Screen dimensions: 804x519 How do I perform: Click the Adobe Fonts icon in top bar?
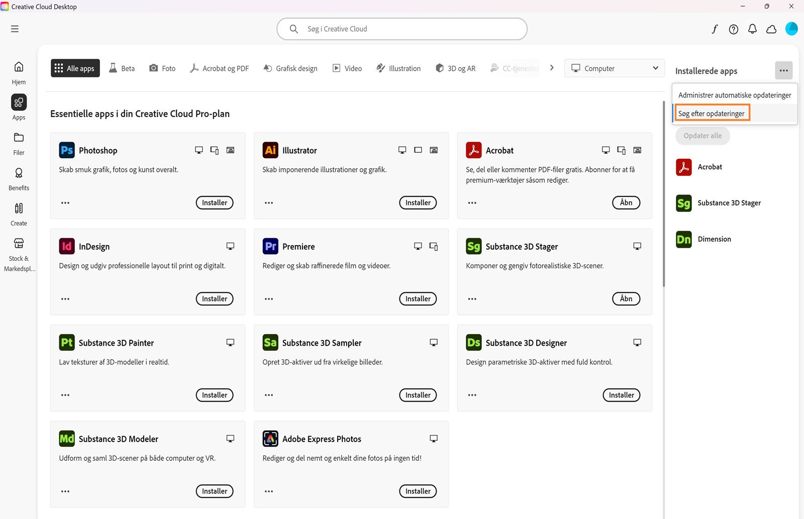(x=714, y=29)
